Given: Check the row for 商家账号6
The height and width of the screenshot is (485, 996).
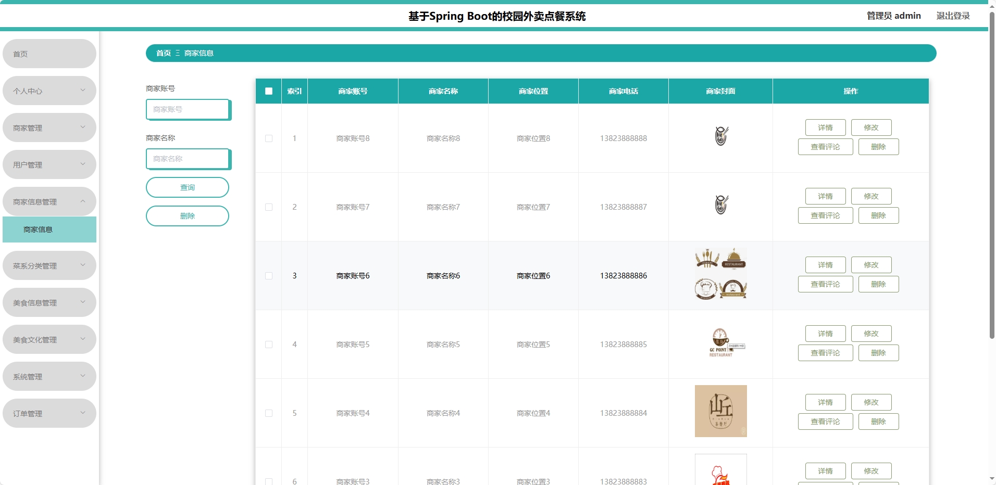Looking at the screenshot, I should 269,276.
